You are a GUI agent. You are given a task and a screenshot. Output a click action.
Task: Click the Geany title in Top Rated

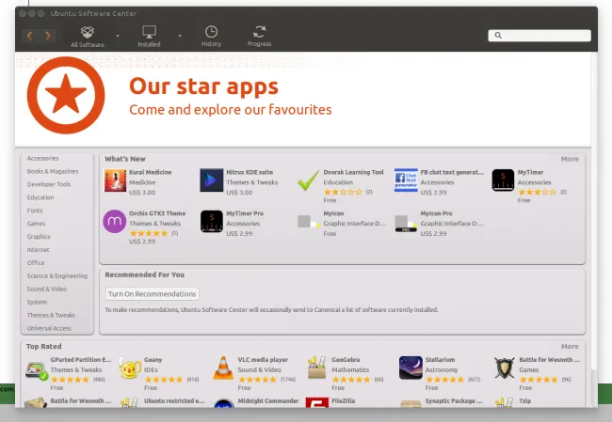tap(153, 360)
